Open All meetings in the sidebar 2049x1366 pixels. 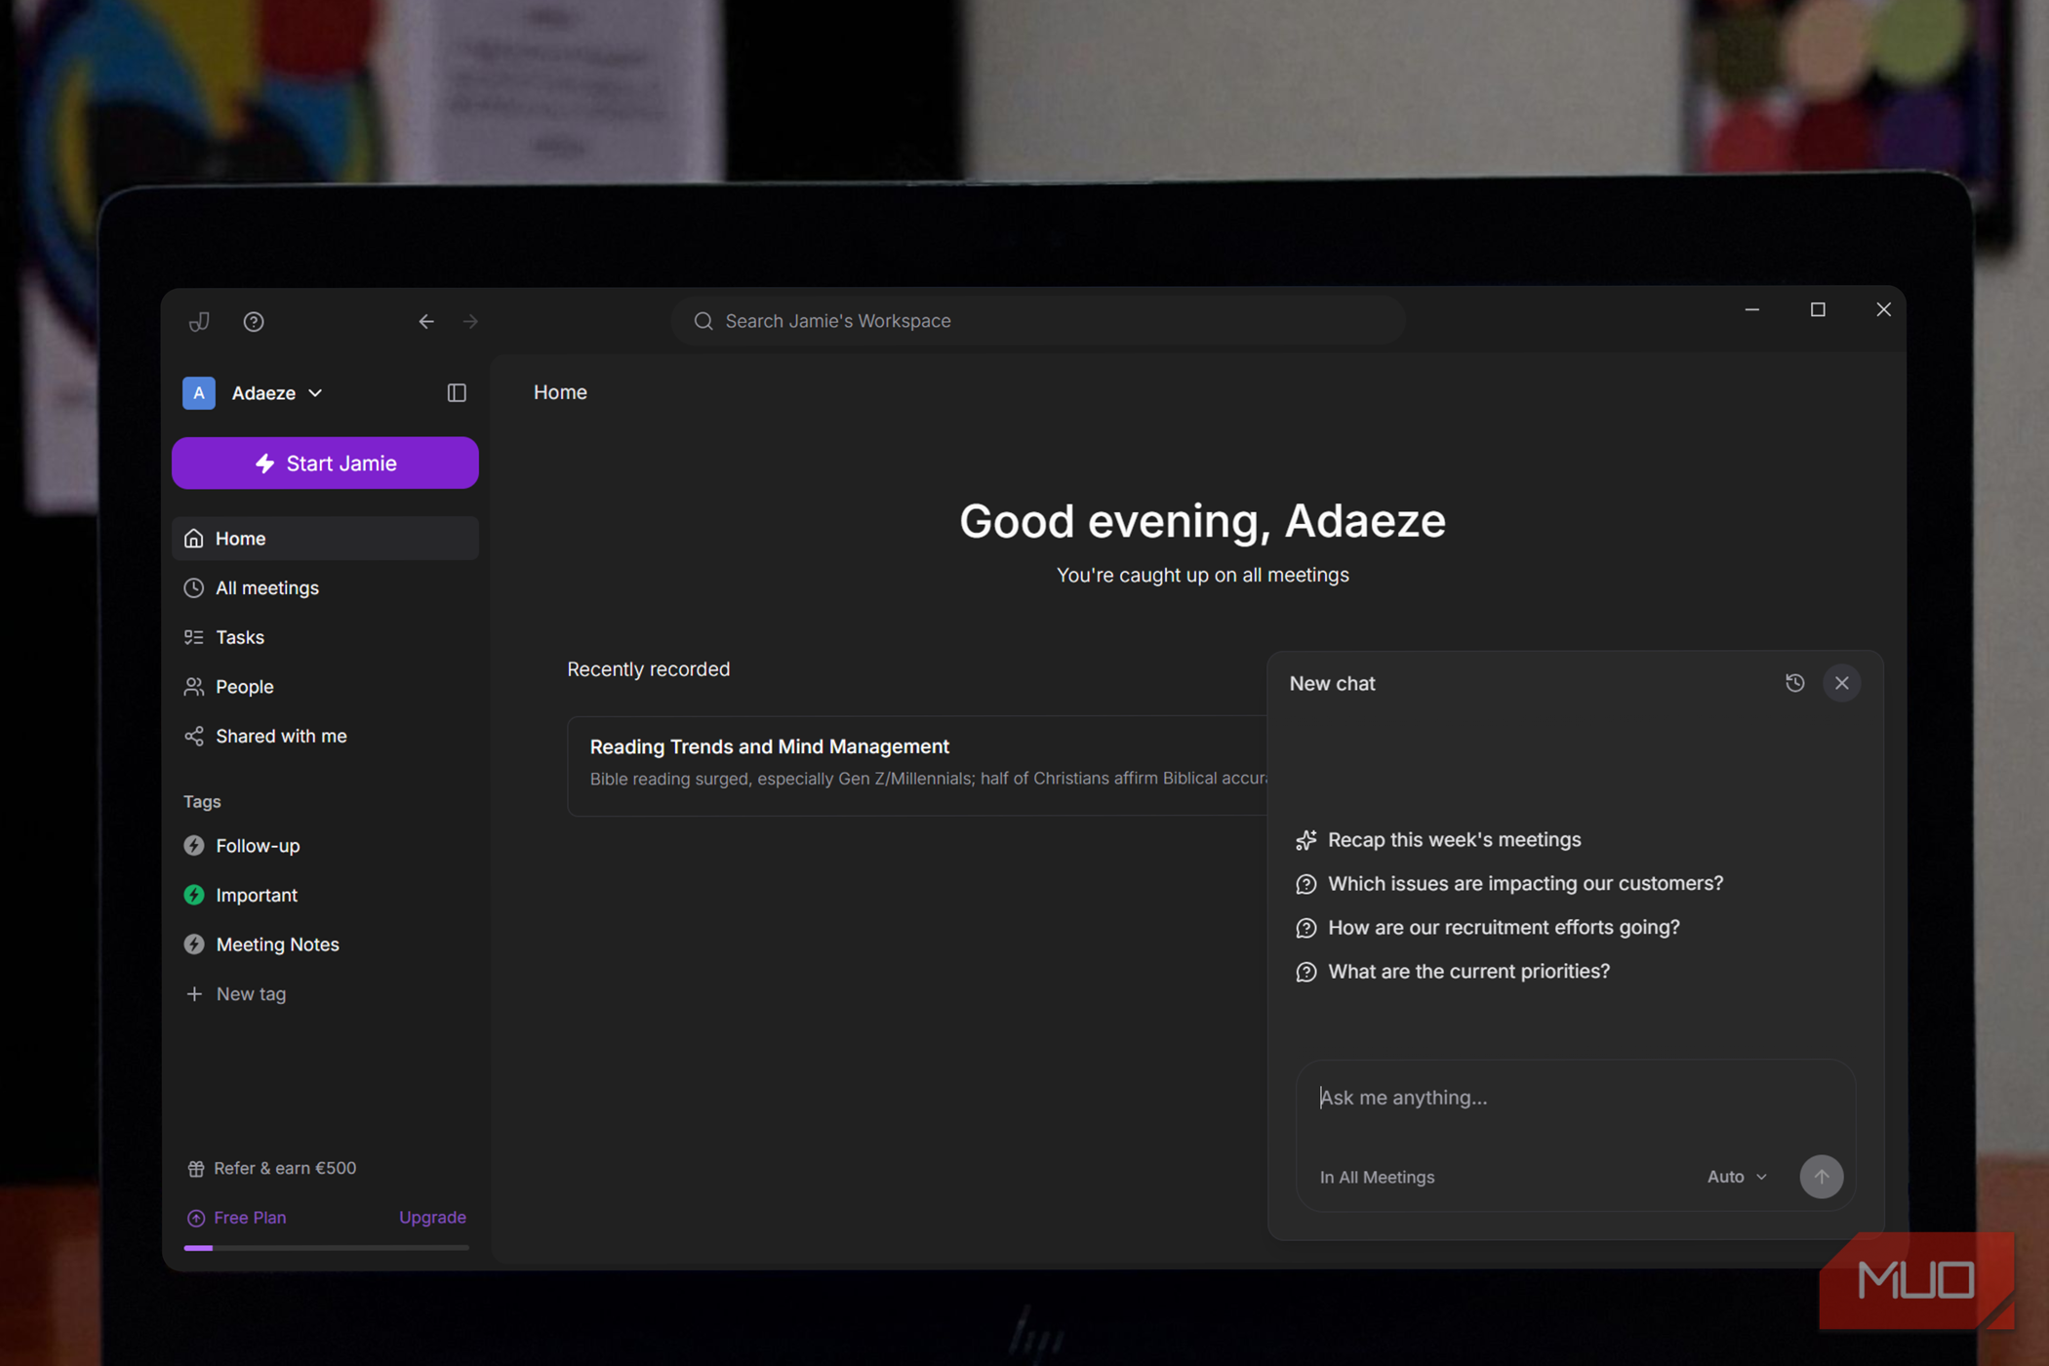tap(266, 587)
